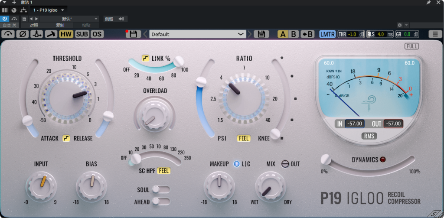
Task: Click the host bypass arc icon
Action: 14,19
